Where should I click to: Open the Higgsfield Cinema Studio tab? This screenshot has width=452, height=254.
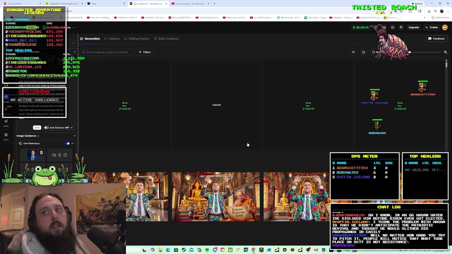click(64, 4)
